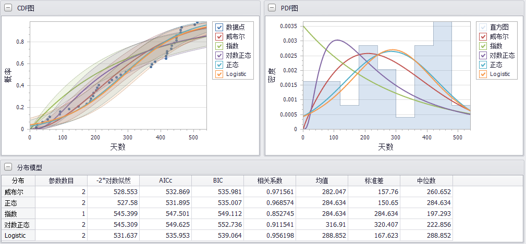Uncheck 数据点 in CDF legend
The height and width of the screenshot is (244, 526).
[219, 28]
